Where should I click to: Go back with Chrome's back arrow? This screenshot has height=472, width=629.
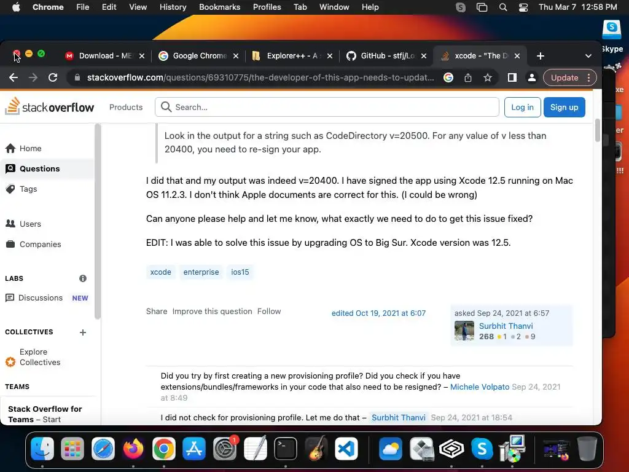click(14, 77)
